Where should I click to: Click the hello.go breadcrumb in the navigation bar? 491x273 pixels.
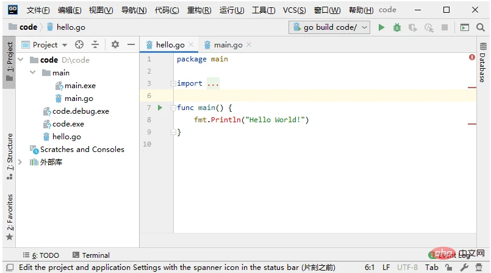tap(66, 27)
